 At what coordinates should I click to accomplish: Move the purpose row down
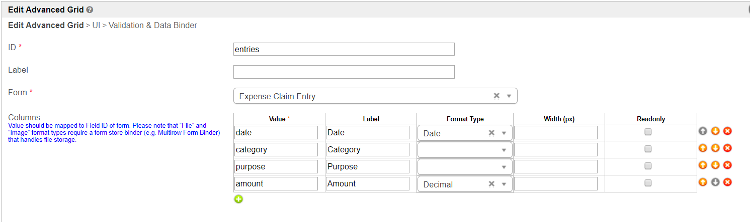[x=715, y=165]
